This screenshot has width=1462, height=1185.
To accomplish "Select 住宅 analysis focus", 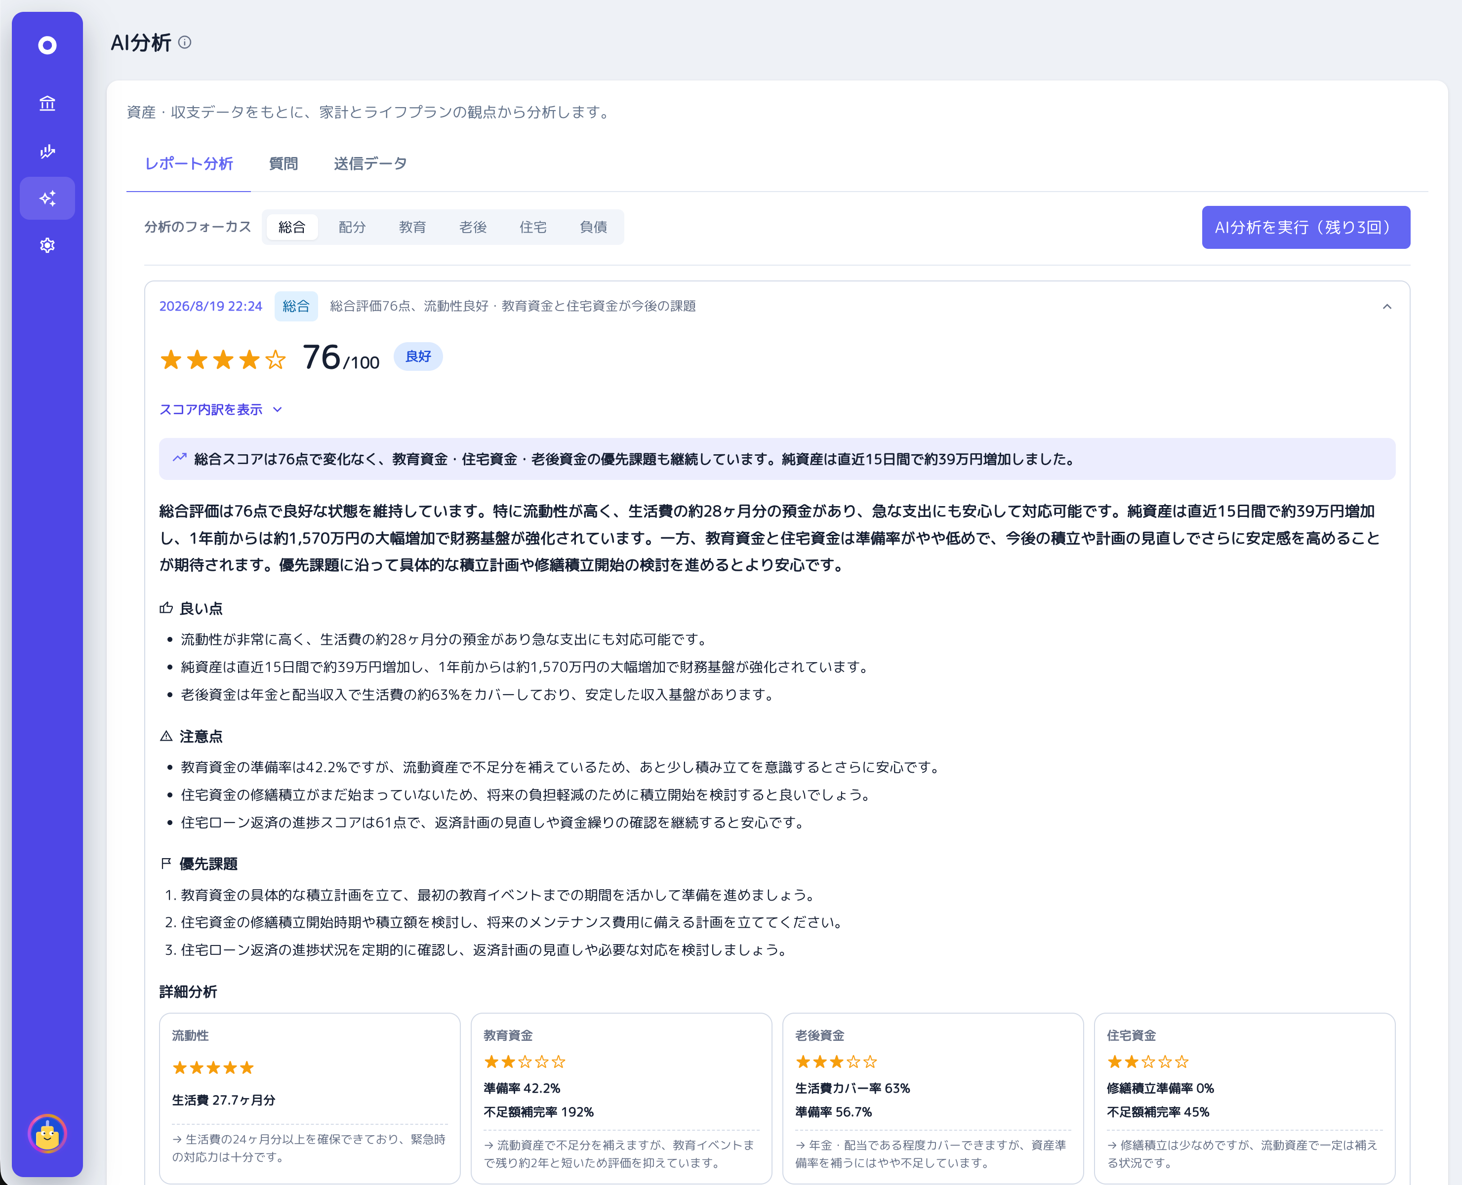I will [x=532, y=227].
